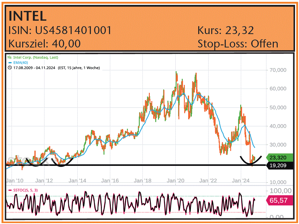Click the Kursziel: 40,00 text

click(x=44, y=44)
